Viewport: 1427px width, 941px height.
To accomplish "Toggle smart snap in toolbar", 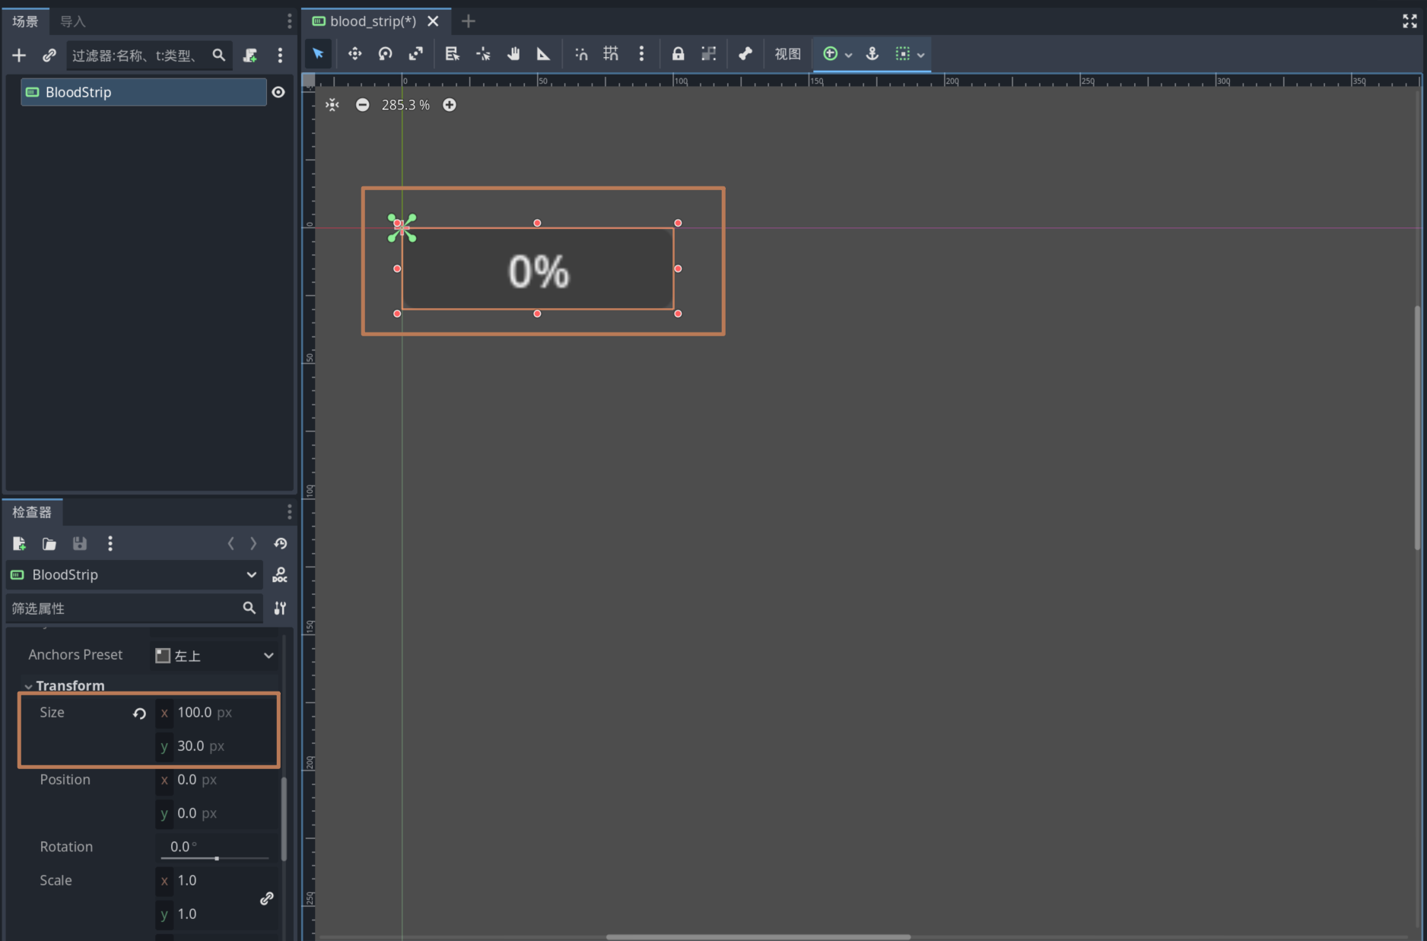I will pos(581,54).
